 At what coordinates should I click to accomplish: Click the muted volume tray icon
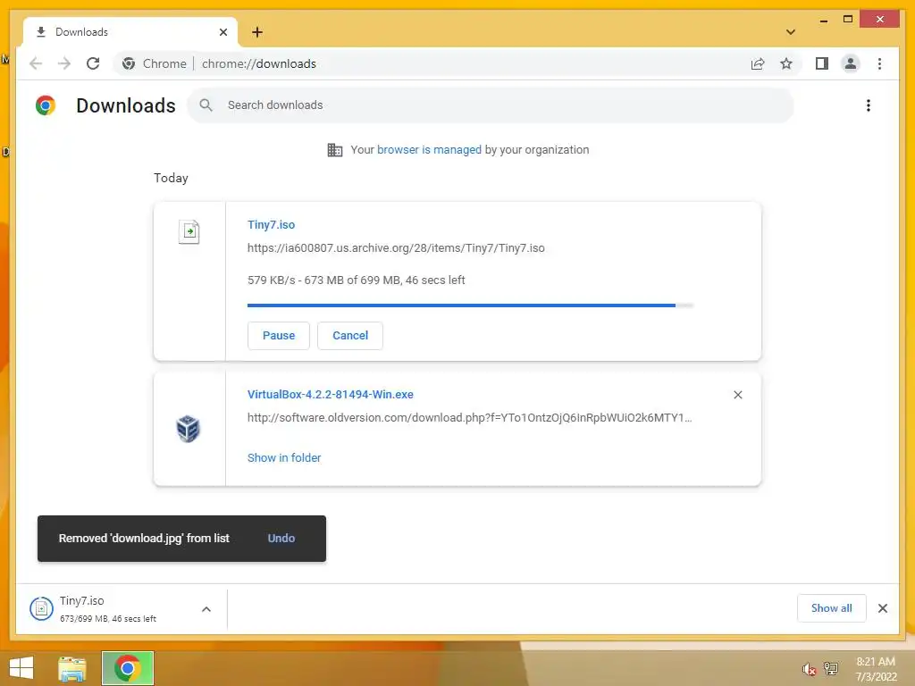click(809, 669)
